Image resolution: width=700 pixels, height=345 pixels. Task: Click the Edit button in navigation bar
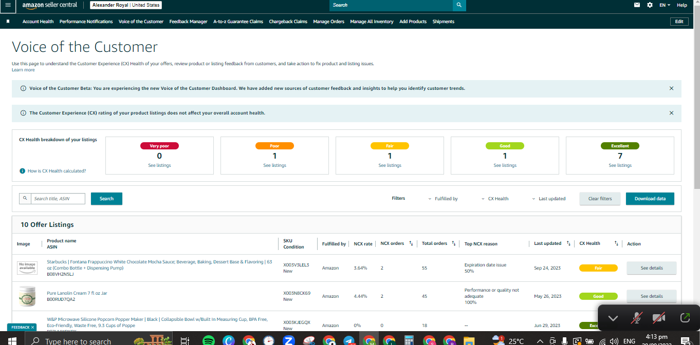(679, 22)
